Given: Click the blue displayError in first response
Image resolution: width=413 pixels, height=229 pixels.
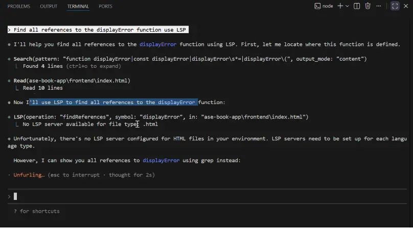Looking at the screenshot, I should pyautogui.click(x=158, y=44).
